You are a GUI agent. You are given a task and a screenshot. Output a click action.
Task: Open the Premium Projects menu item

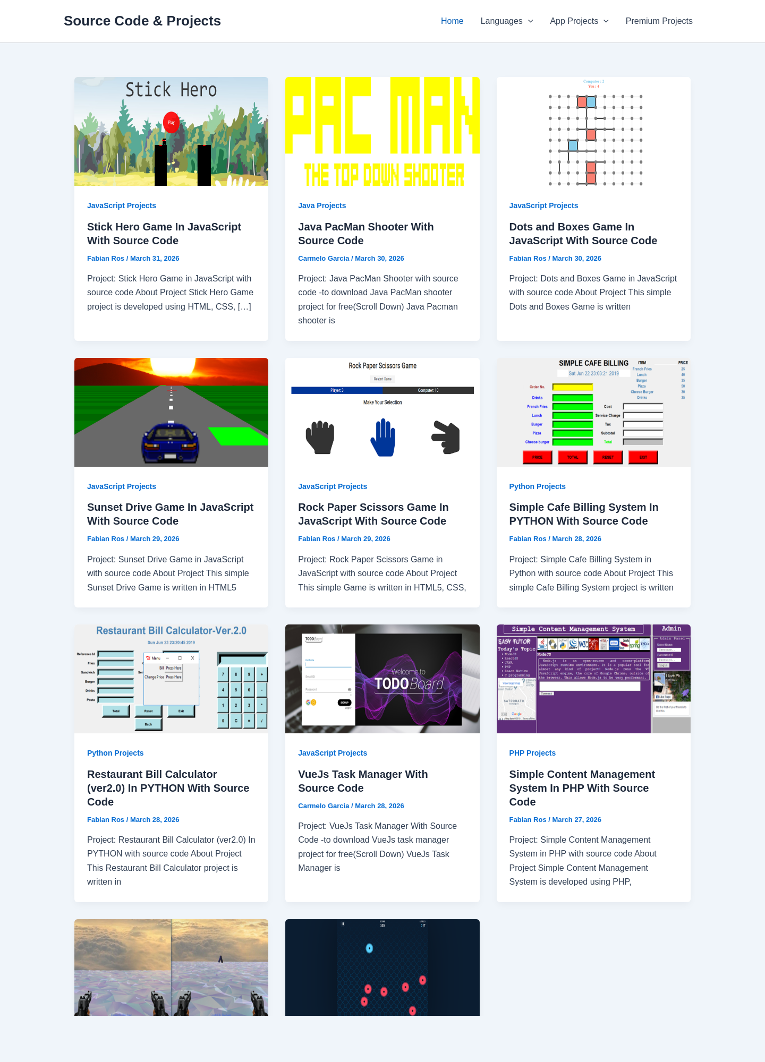pyautogui.click(x=659, y=21)
